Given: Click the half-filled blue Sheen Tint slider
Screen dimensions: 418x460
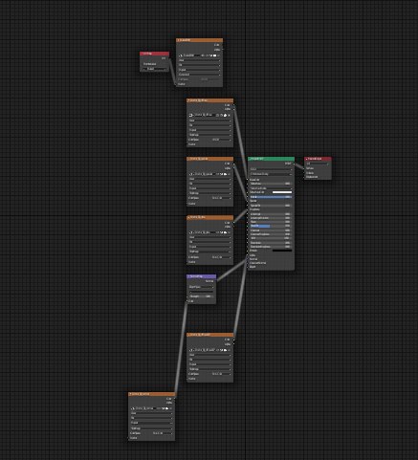Looking at the screenshot, I should pyautogui.click(x=271, y=226).
